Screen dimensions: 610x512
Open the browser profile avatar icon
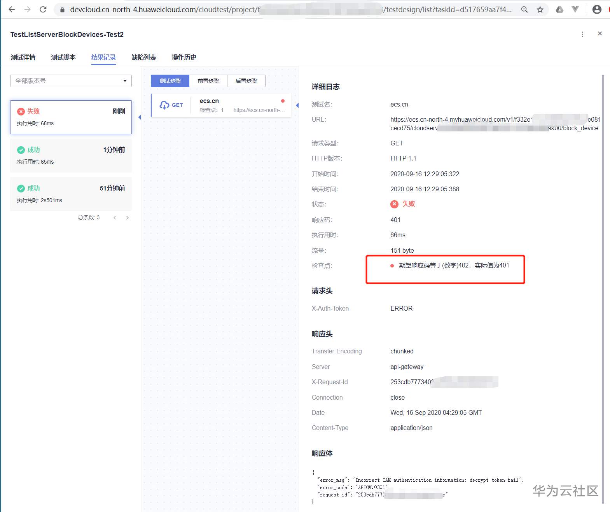[x=597, y=10]
